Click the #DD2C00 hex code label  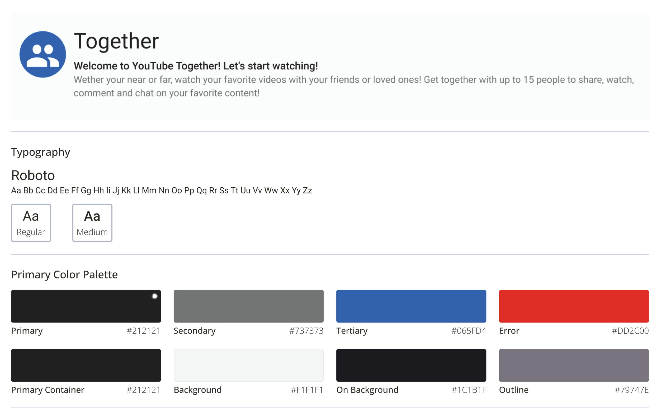click(x=630, y=331)
